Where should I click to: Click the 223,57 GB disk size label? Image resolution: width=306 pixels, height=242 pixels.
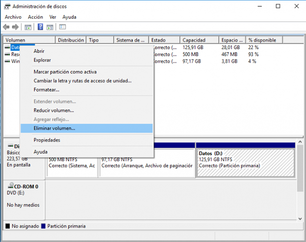tap(17, 159)
